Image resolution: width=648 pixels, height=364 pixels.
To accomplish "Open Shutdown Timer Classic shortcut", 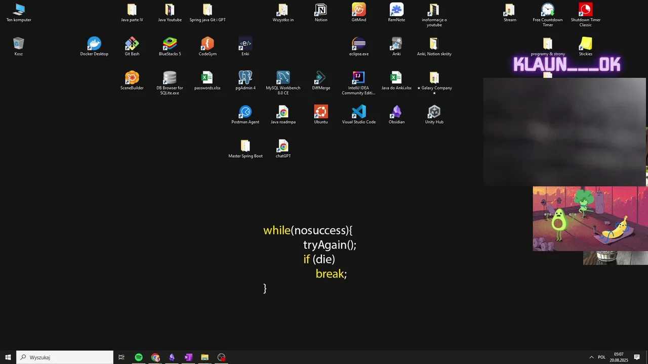I will point(586,15).
